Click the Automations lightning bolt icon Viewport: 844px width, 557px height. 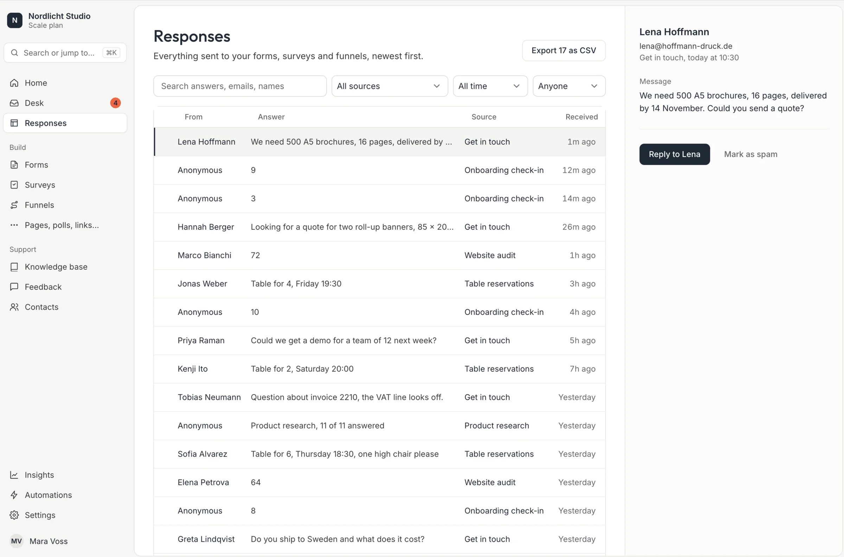pyautogui.click(x=14, y=495)
